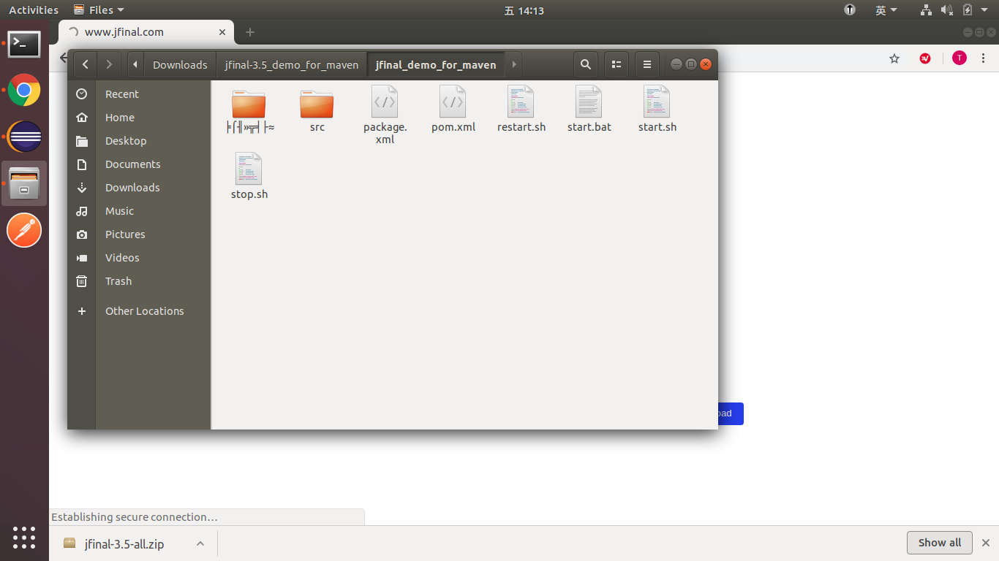Open Files app menu in top bar
Image resolution: width=999 pixels, height=561 pixels.
99,10
